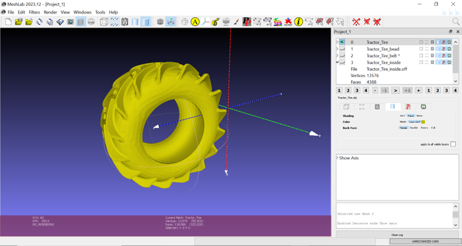Pick the Z-painting brush tool
The image size is (462, 246).
236,22
